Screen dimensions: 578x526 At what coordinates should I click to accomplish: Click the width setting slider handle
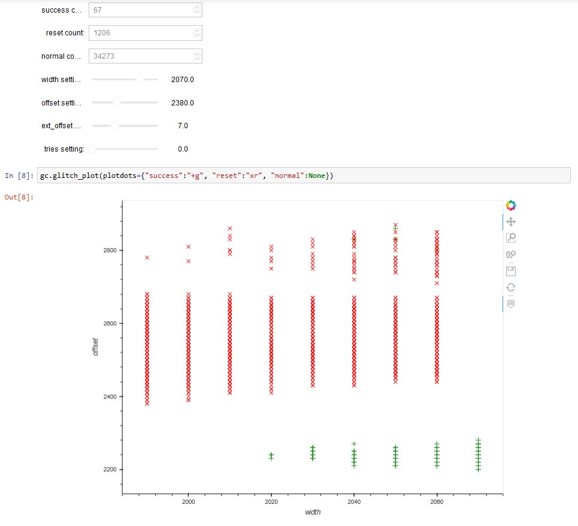[x=140, y=79]
